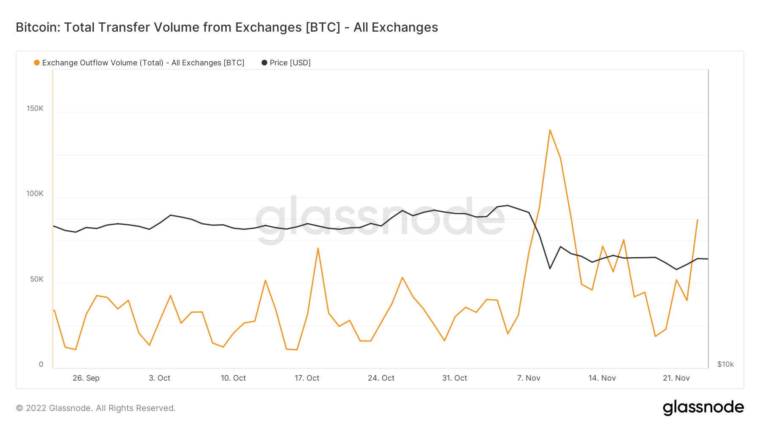Screen dimensions: 760x427
Task: Click the $10k price axis label
Action: (x=725, y=364)
